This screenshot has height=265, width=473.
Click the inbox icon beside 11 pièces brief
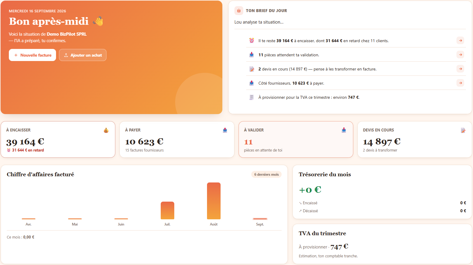coord(252,55)
